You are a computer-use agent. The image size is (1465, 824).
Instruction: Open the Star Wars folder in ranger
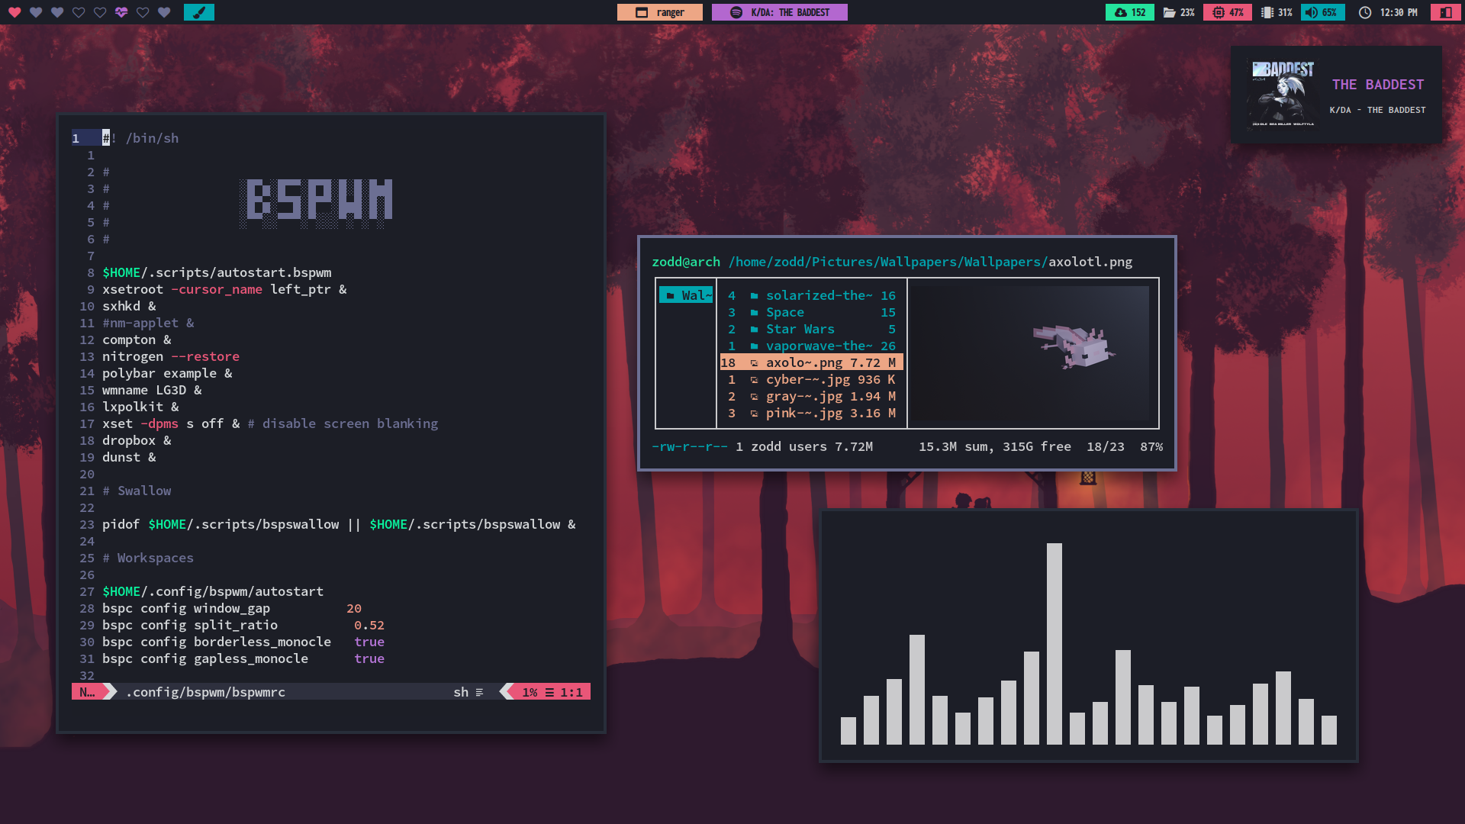(800, 329)
